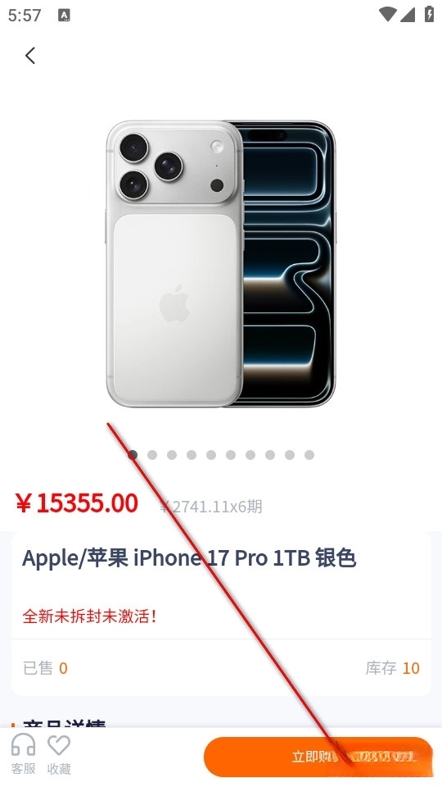This screenshot has height=787, width=442.
Task: Favorite the product with heart icon
Action: tap(59, 754)
